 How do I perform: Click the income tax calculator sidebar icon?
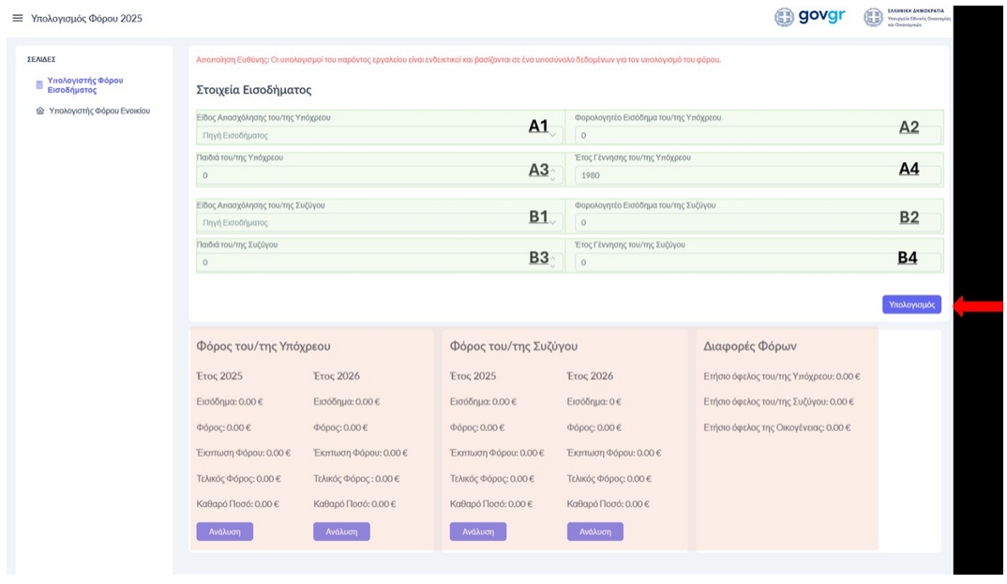(x=39, y=86)
